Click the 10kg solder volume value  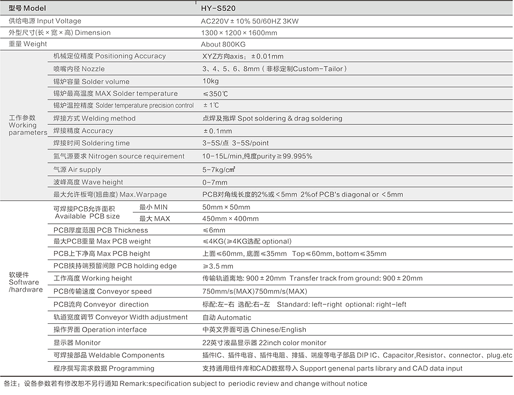210,81
